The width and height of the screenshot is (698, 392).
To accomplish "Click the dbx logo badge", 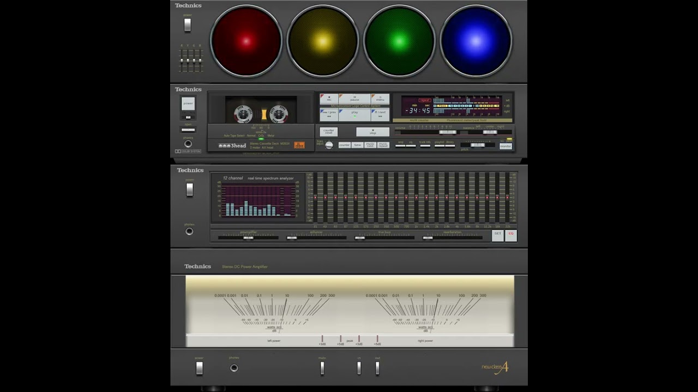I will [x=299, y=145].
